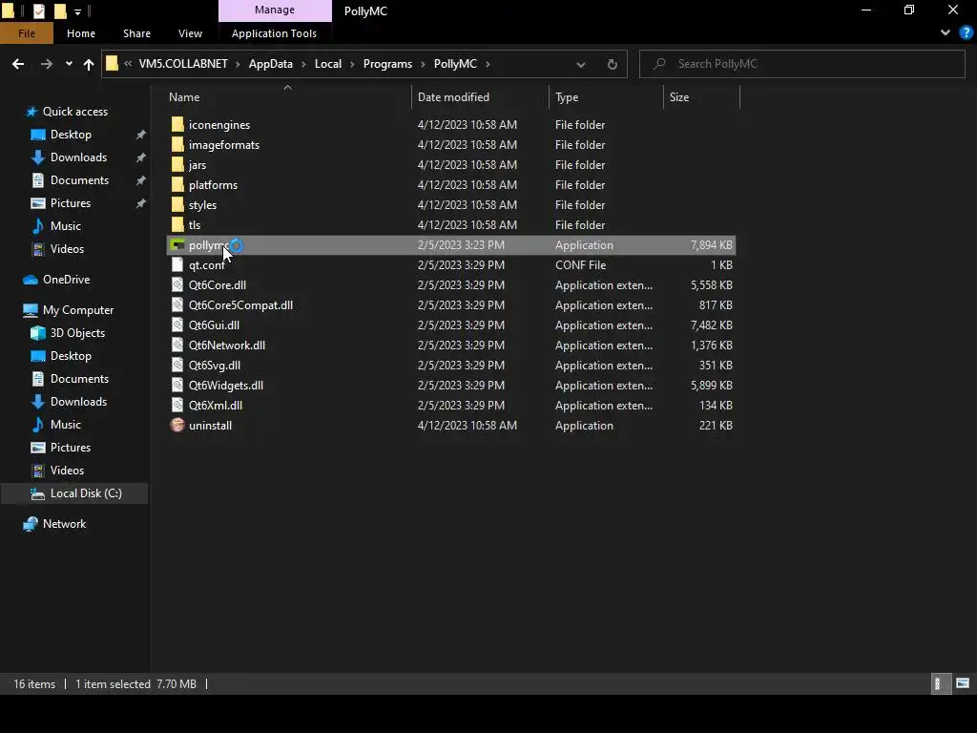Sort by the Name column header
Viewport: 977px width, 733px height.
288,97
